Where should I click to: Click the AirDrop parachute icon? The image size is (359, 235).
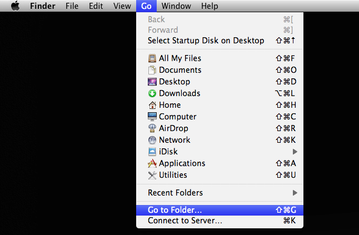pyautogui.click(x=152, y=128)
